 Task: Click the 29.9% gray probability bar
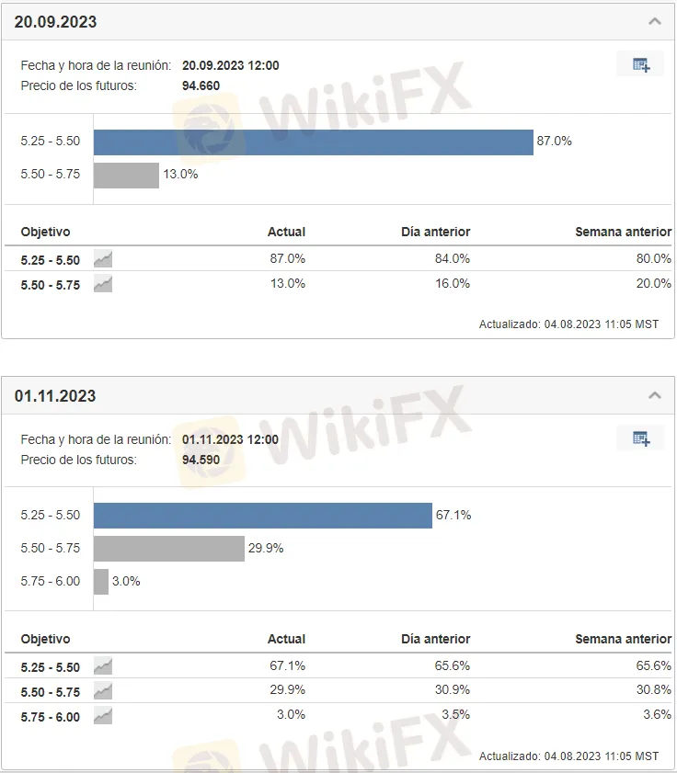168,549
